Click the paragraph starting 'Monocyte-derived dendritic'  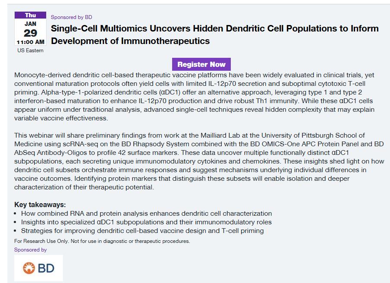[194, 97]
